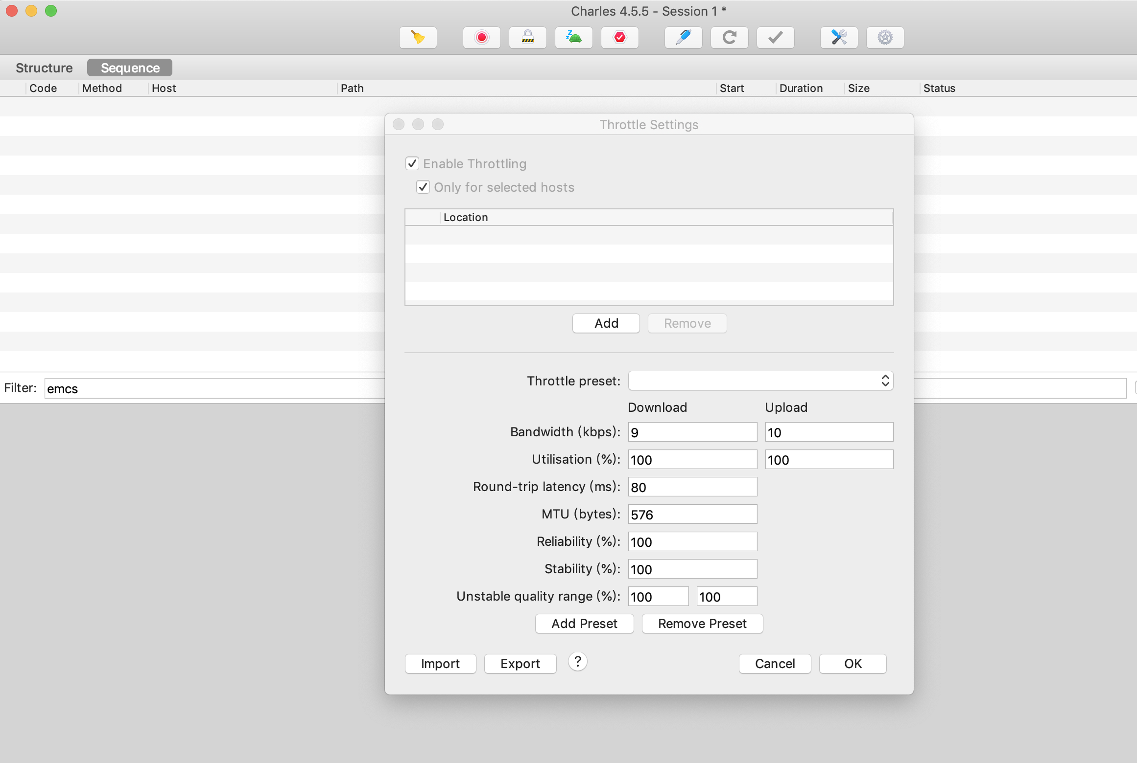Screen dimensions: 1137x763
Task: Sort by the Method column header
Action: click(x=113, y=88)
